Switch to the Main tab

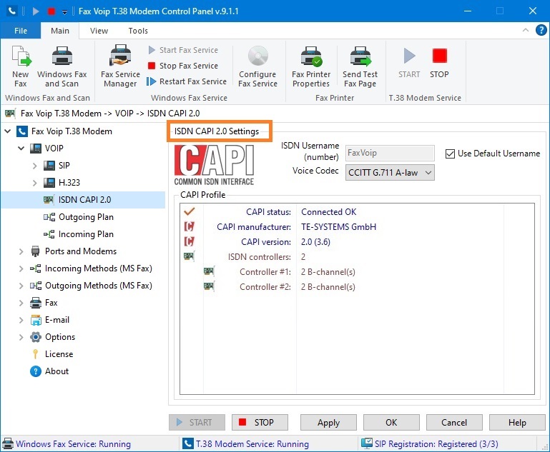(60, 31)
